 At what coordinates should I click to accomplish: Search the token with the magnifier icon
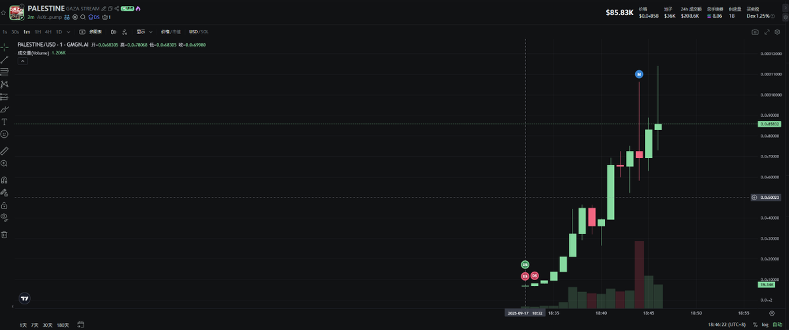(x=83, y=17)
